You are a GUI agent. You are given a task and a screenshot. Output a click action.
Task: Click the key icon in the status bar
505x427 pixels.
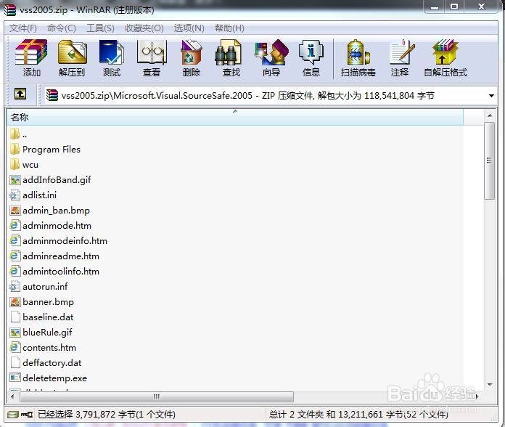click(26, 415)
